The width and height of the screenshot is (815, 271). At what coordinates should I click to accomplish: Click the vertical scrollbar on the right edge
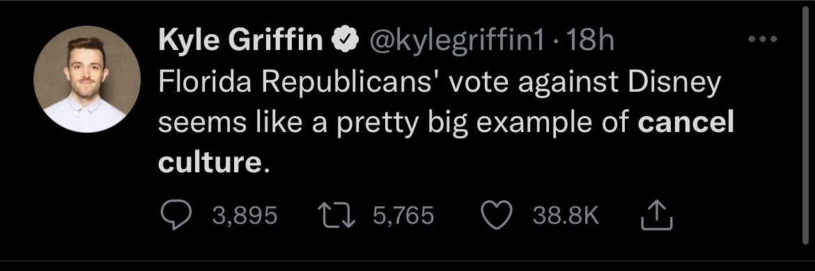click(x=805, y=127)
